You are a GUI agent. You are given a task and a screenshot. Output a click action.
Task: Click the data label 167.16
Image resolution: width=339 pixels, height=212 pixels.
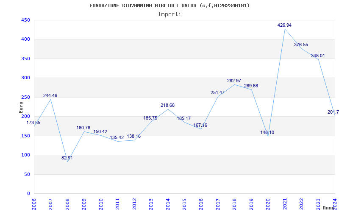(x=200, y=126)
